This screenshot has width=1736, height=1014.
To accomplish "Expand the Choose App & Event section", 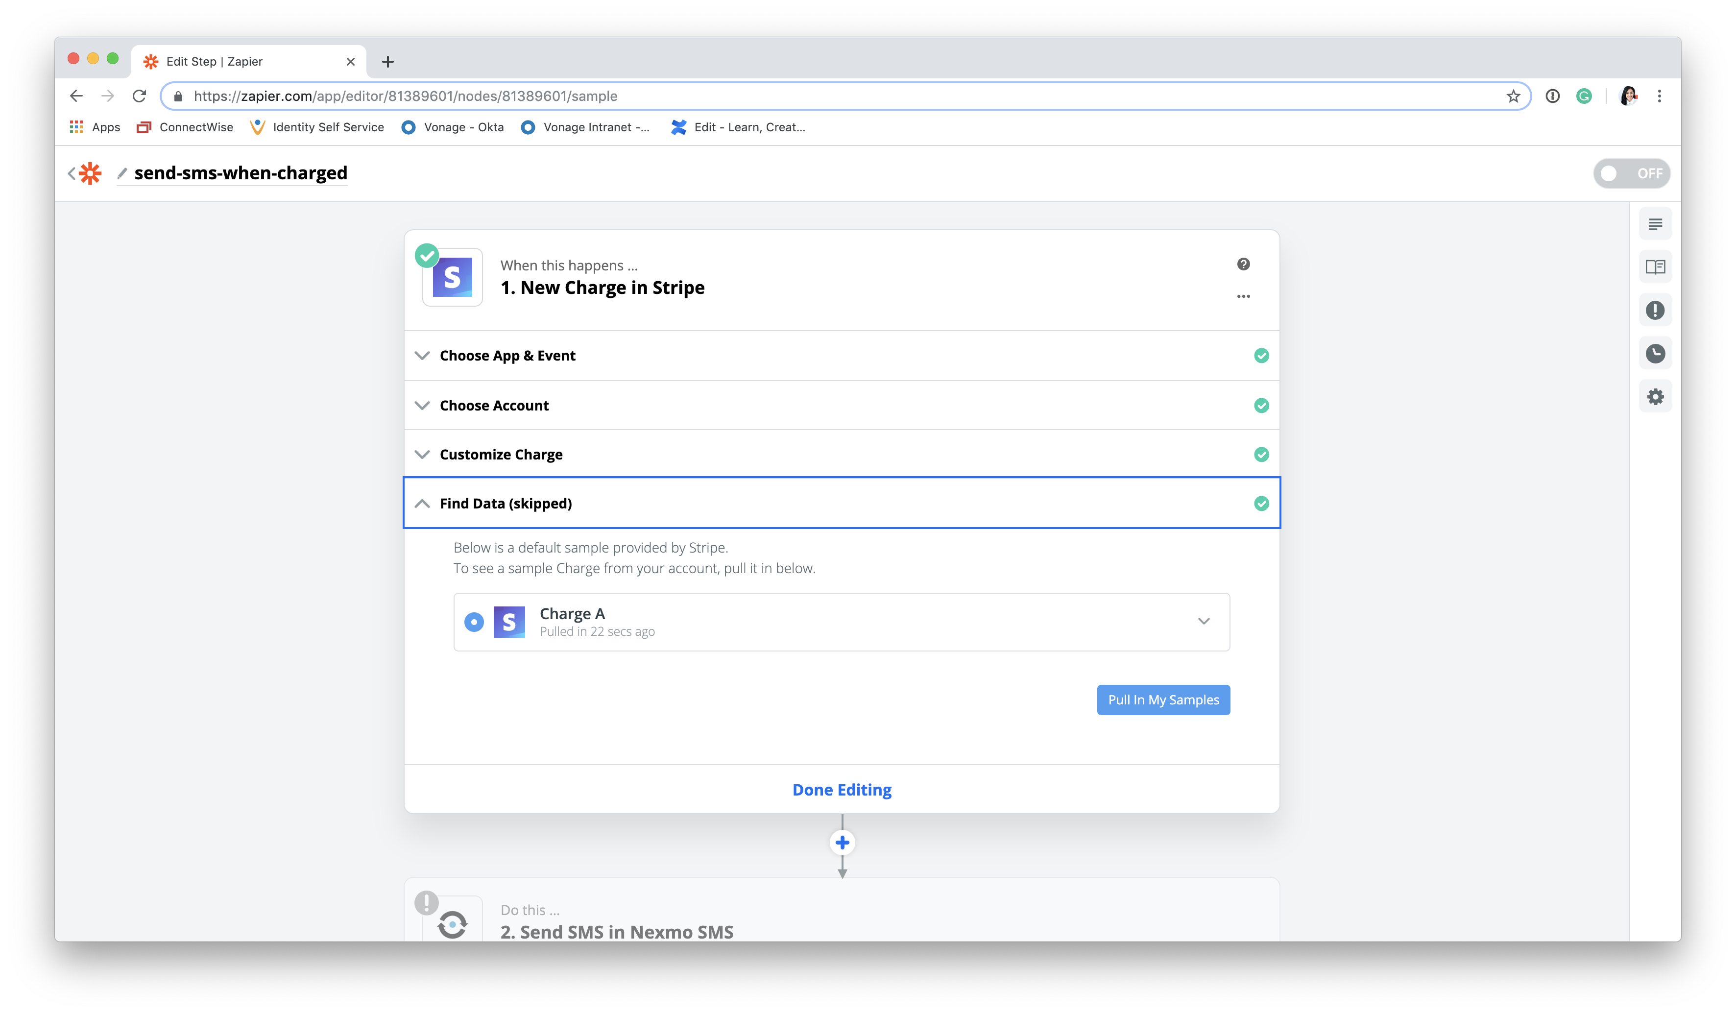I will (x=422, y=356).
